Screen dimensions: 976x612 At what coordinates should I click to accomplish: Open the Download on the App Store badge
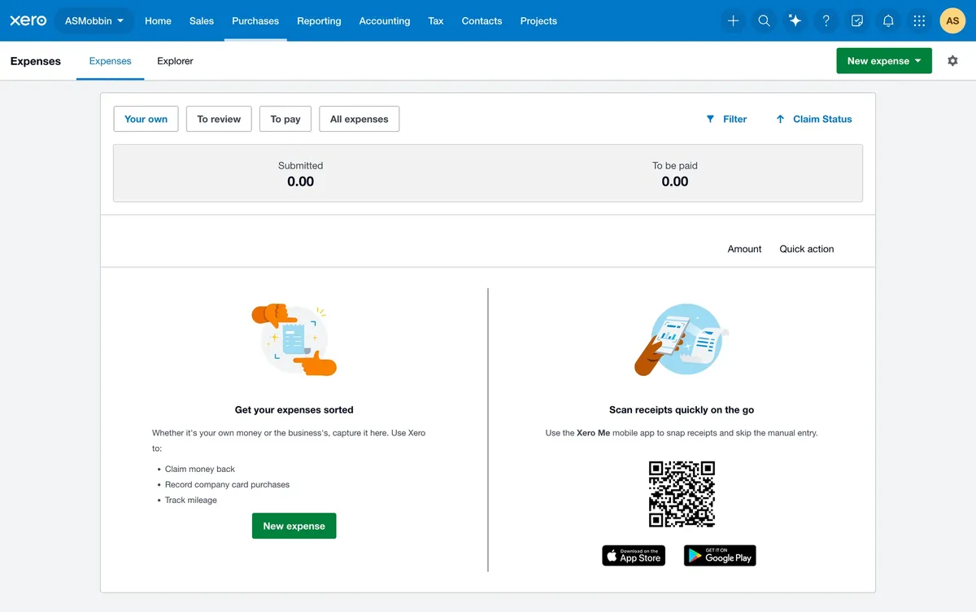(634, 556)
